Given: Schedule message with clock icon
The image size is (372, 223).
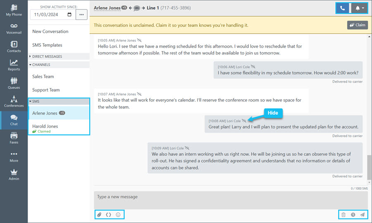Looking at the screenshot, I should click(x=353, y=215).
